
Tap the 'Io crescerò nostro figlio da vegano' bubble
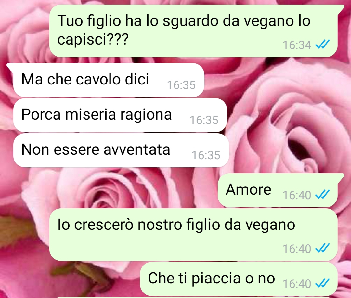click(193, 235)
